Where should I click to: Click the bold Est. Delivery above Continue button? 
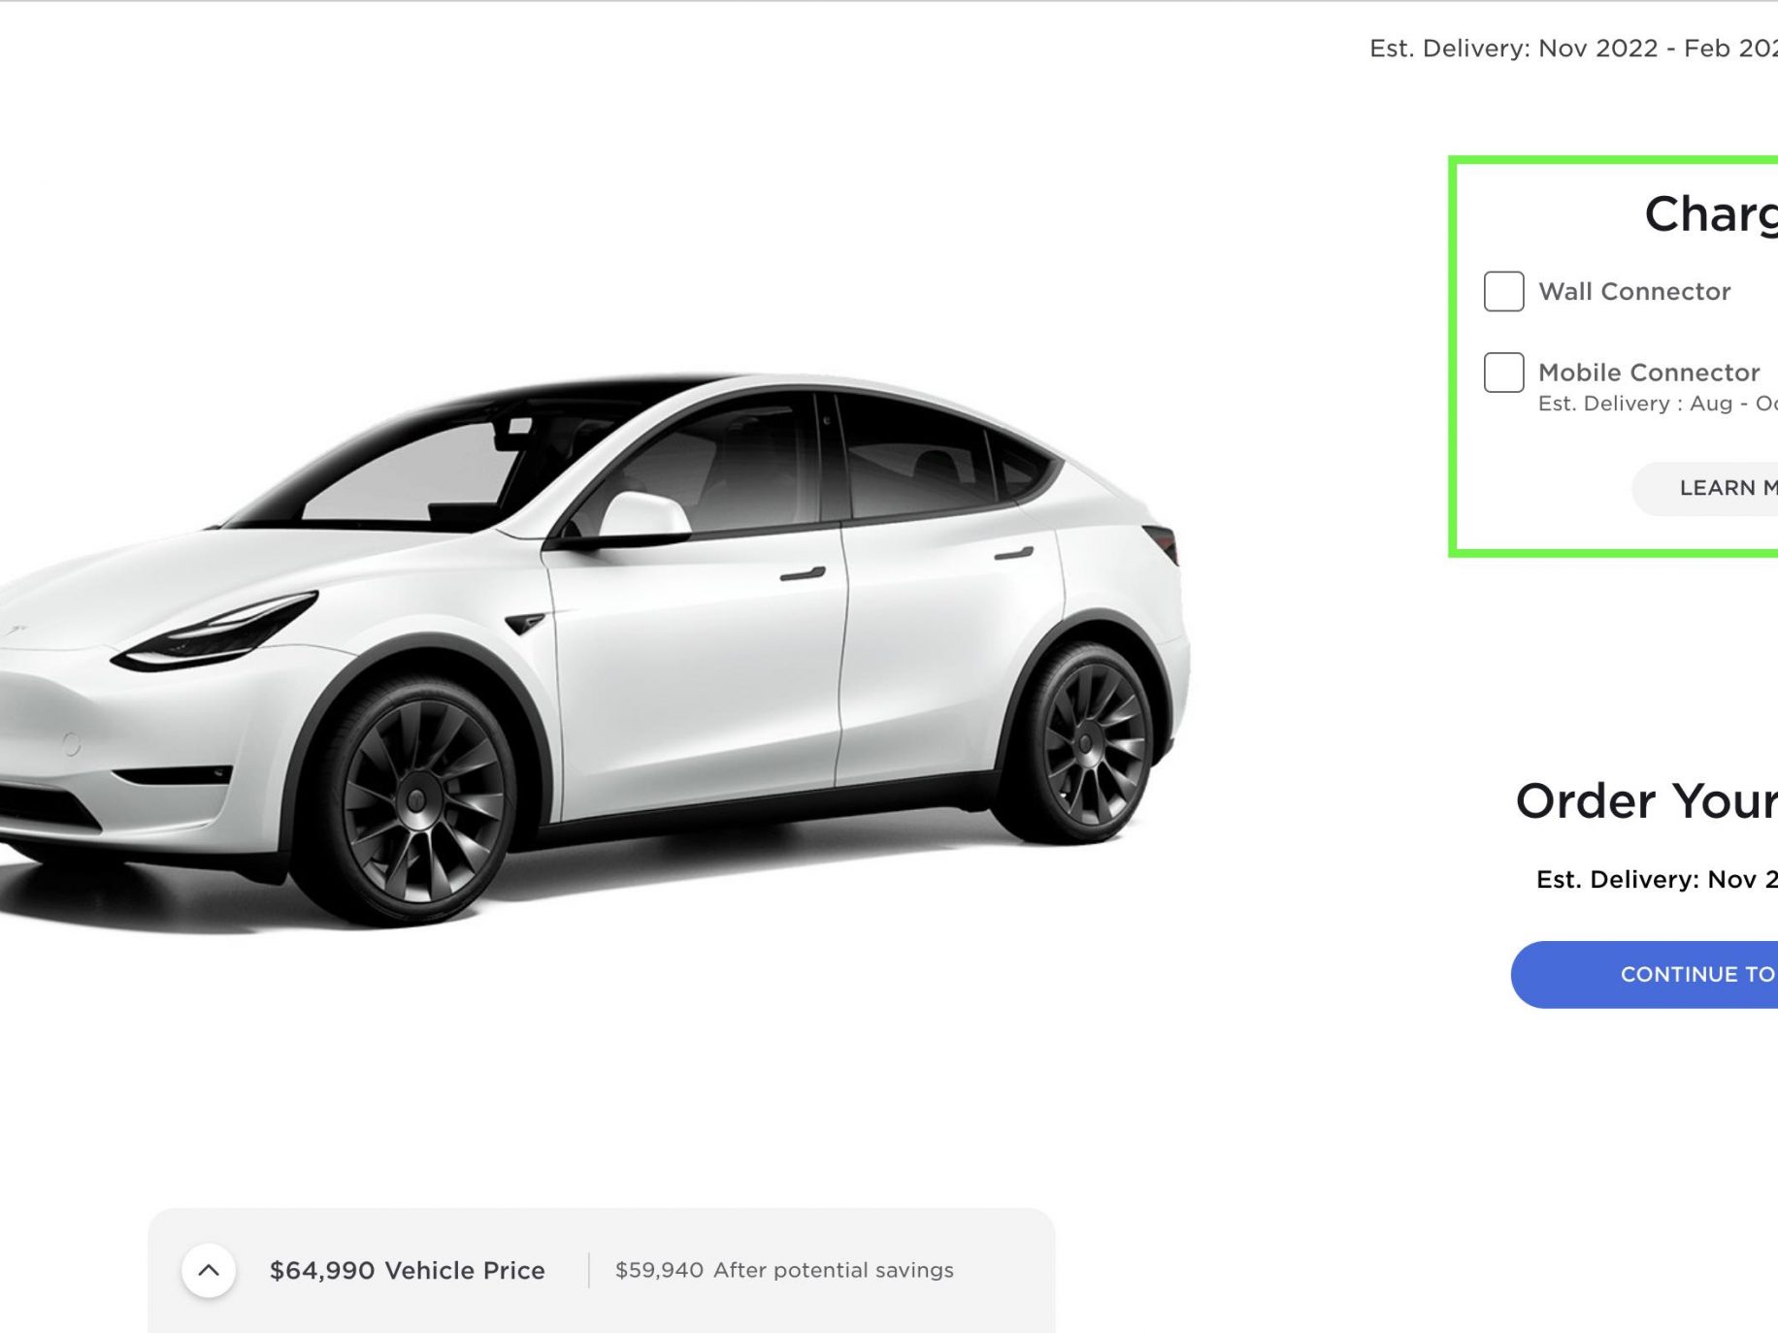coord(1657,880)
